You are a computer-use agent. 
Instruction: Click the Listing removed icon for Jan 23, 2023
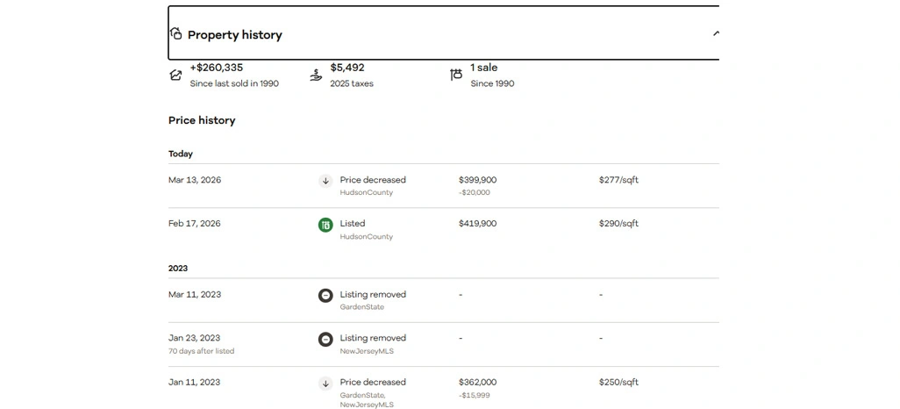point(325,339)
